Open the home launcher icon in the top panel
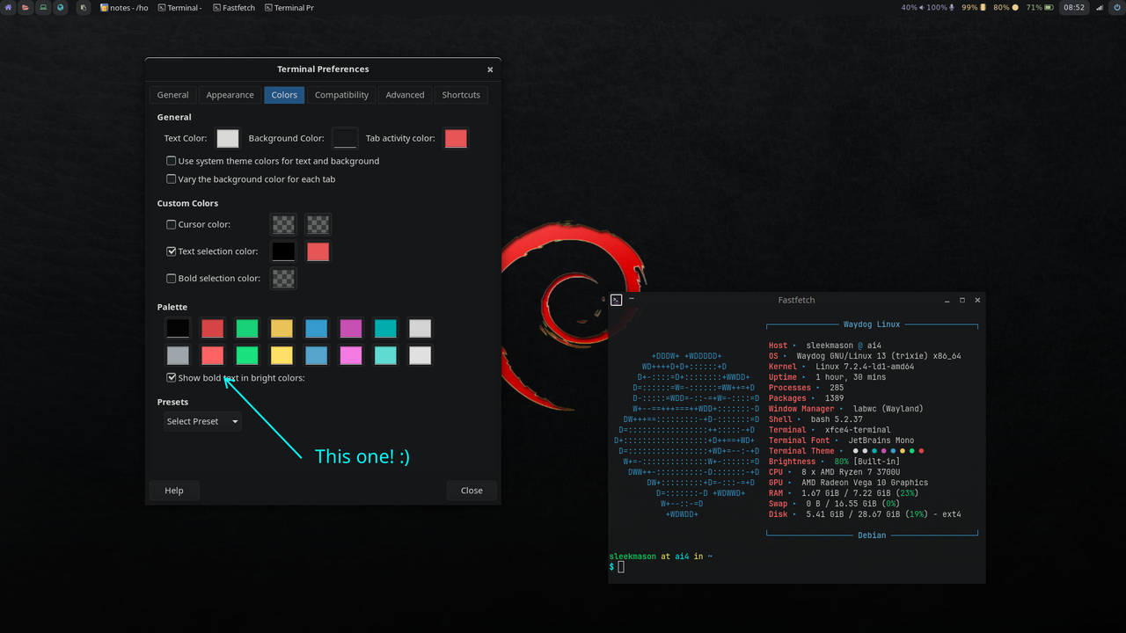This screenshot has width=1126, height=633. [x=8, y=7]
